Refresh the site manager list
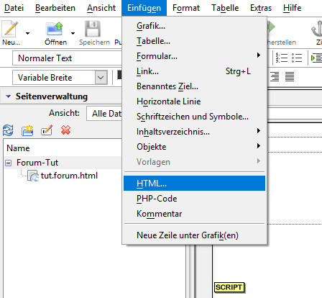Viewport: 322px width, 298px height. (x=8, y=130)
